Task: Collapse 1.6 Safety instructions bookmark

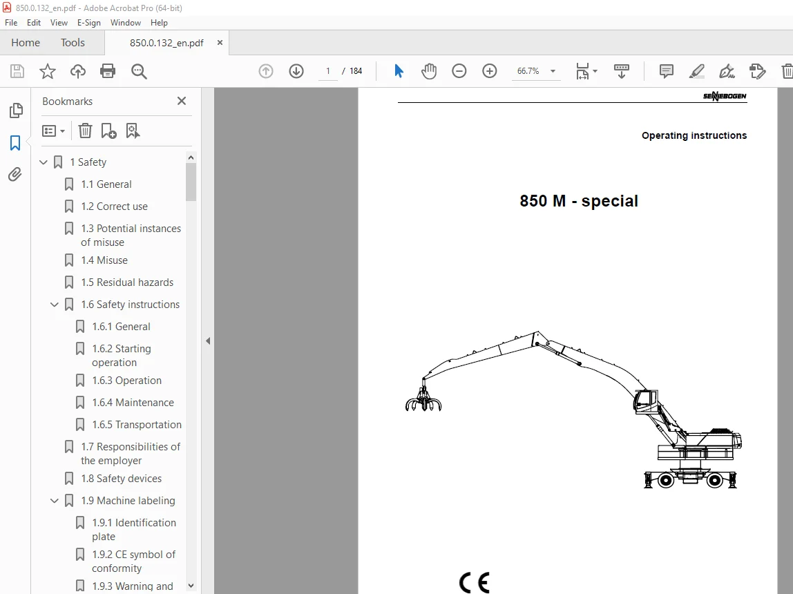Action: (54, 305)
